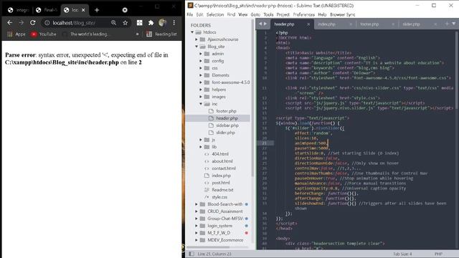Bookmark this page with star icon
This screenshot has width=459, height=258.
tap(126, 23)
